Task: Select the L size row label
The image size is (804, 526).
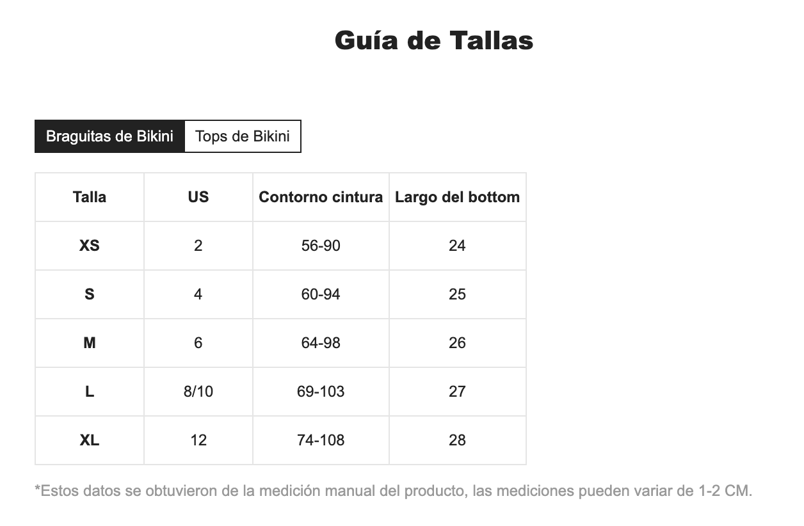Action: (90, 392)
